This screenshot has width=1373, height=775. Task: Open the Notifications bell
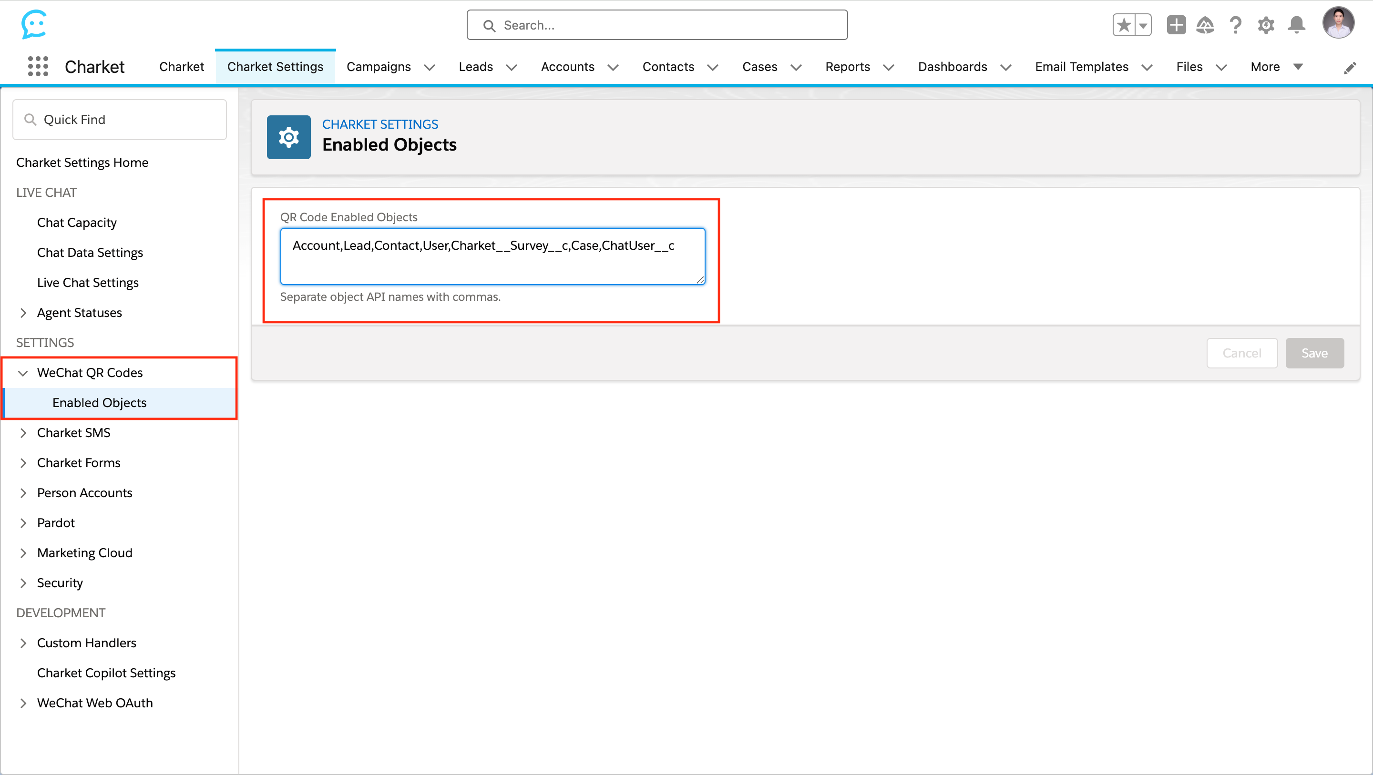pyautogui.click(x=1296, y=25)
